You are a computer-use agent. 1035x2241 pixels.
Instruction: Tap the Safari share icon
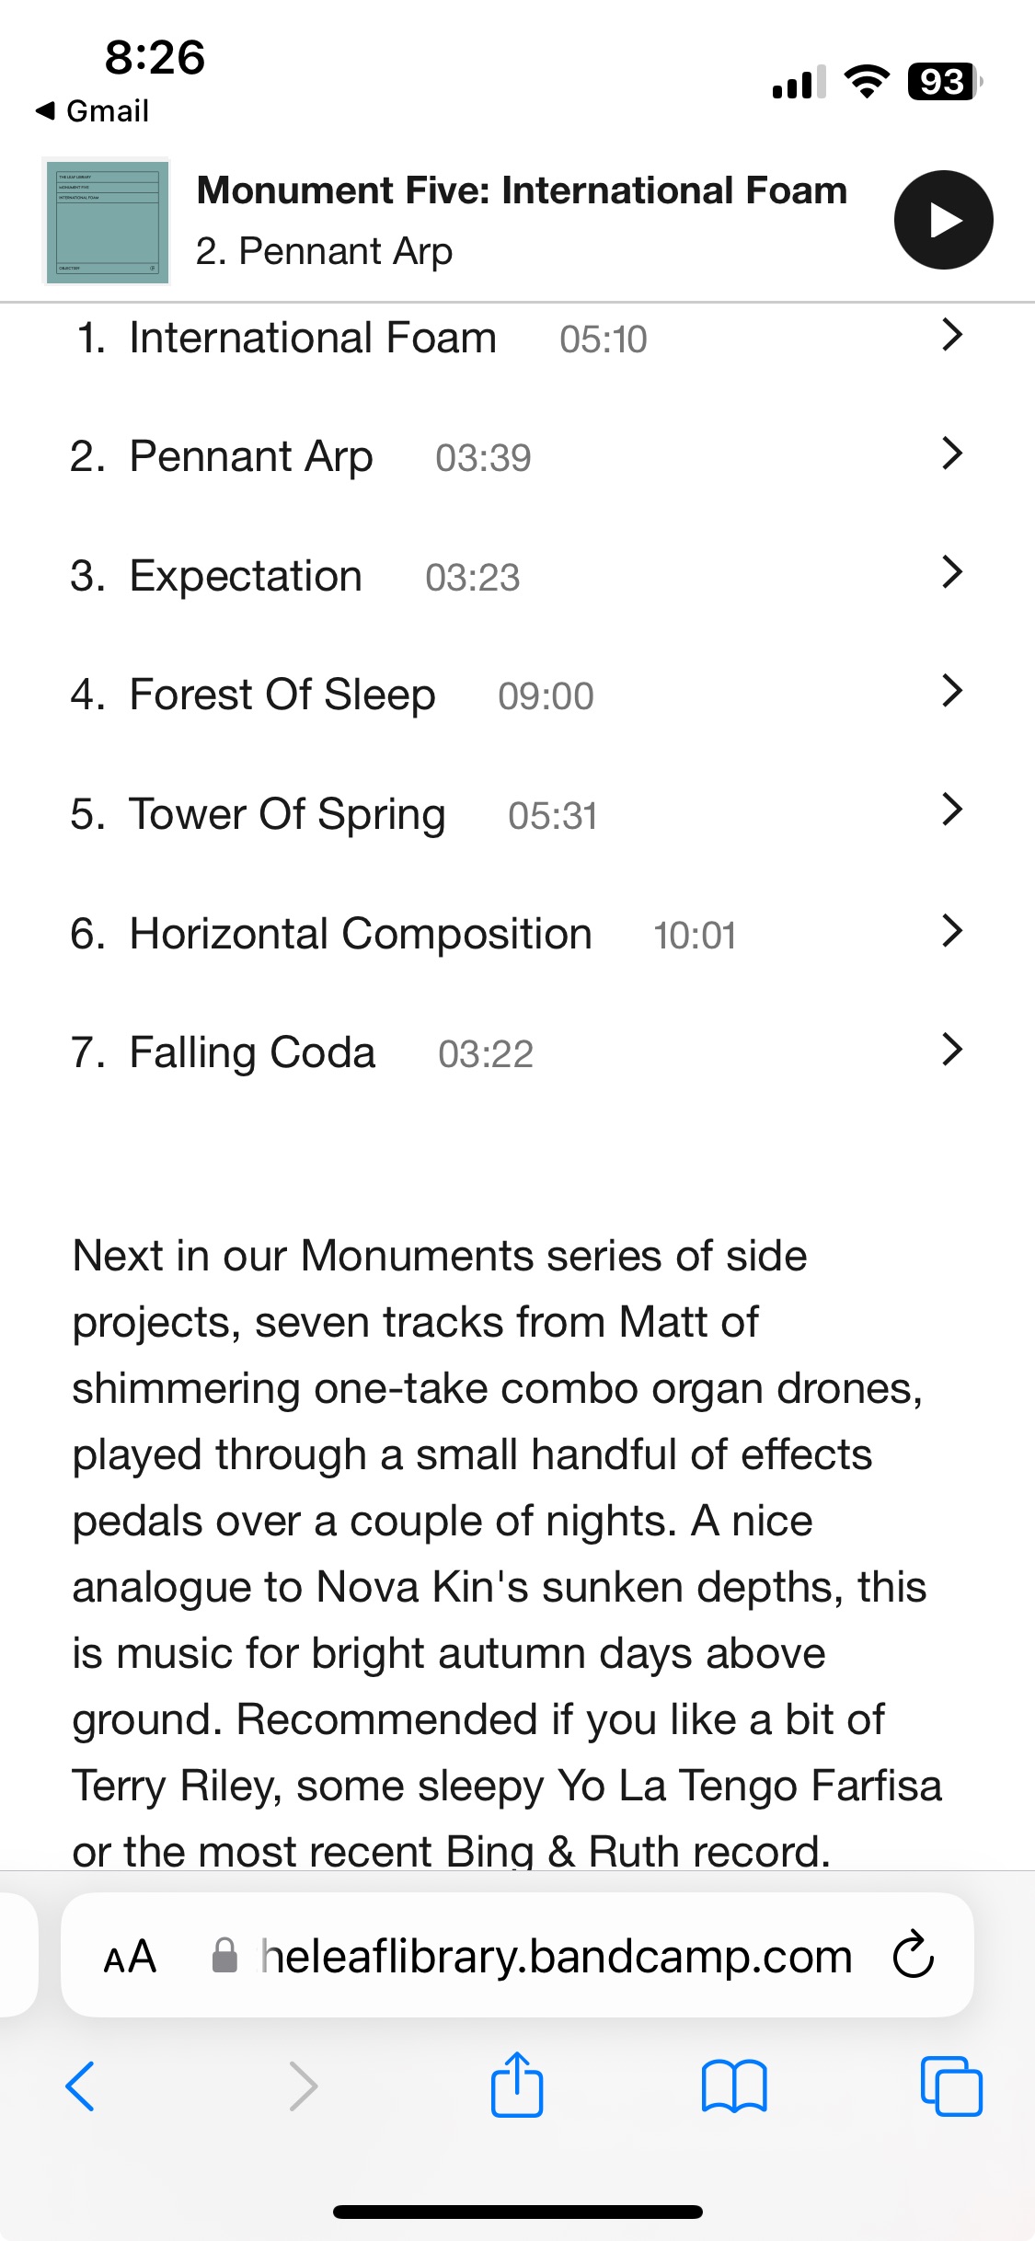(516, 2085)
